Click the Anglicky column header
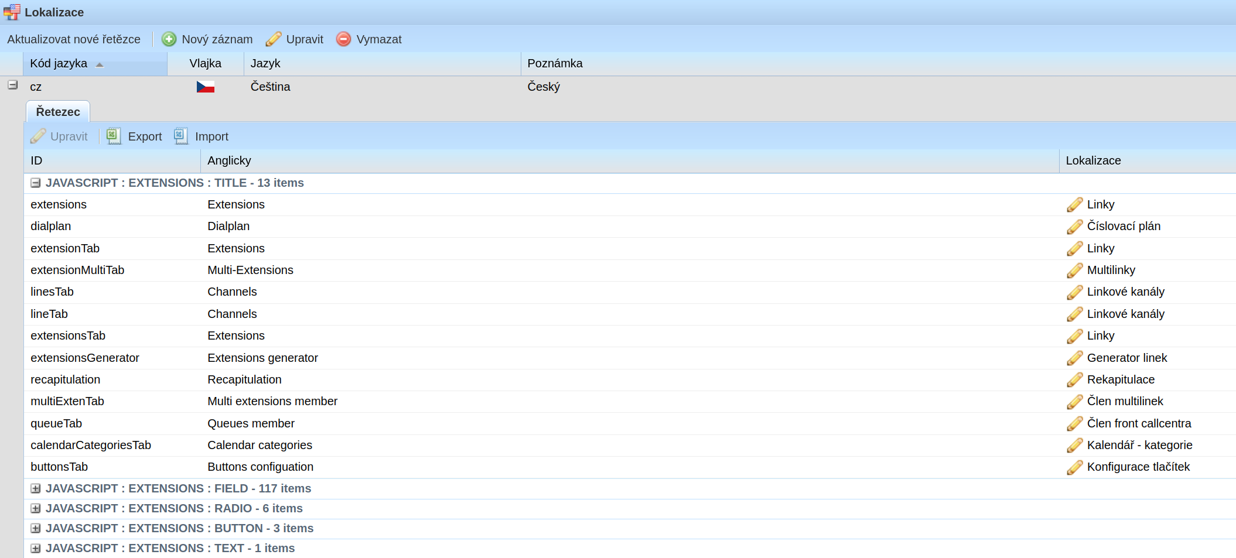This screenshot has height=558, width=1236. (630, 160)
